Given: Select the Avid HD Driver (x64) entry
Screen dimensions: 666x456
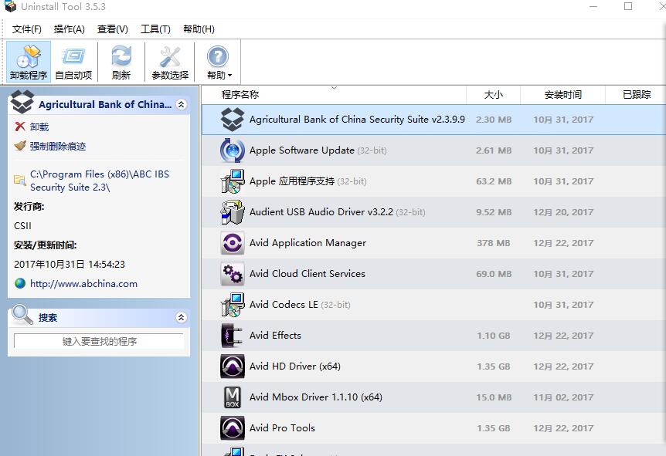Looking at the screenshot, I should [x=433, y=366].
